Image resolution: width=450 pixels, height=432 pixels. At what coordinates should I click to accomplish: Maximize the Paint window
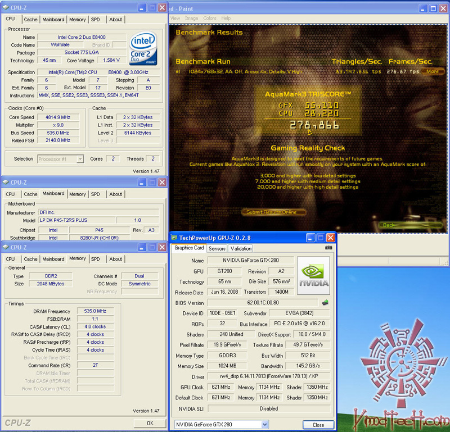click(x=433, y=8)
